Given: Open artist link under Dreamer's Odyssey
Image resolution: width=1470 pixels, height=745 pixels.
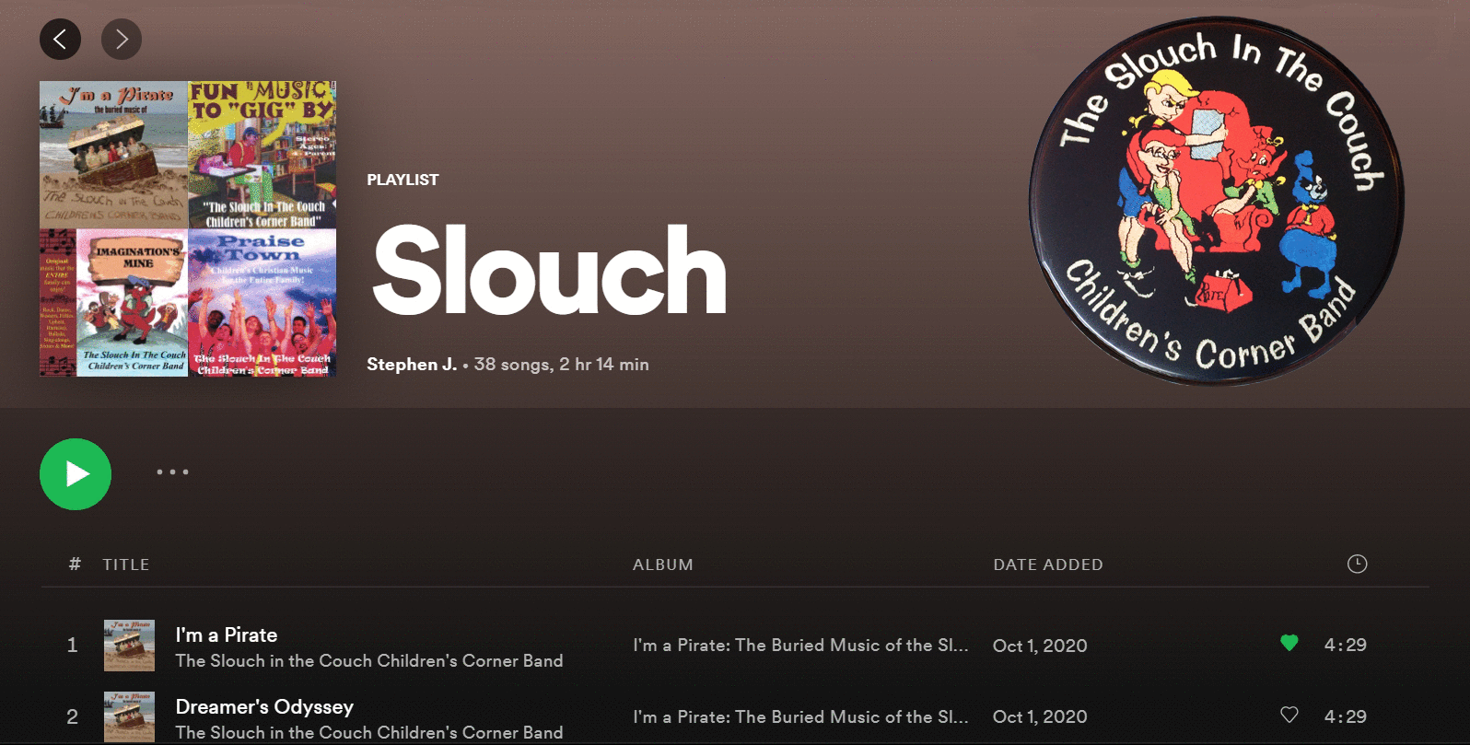Looking at the screenshot, I should [369, 732].
